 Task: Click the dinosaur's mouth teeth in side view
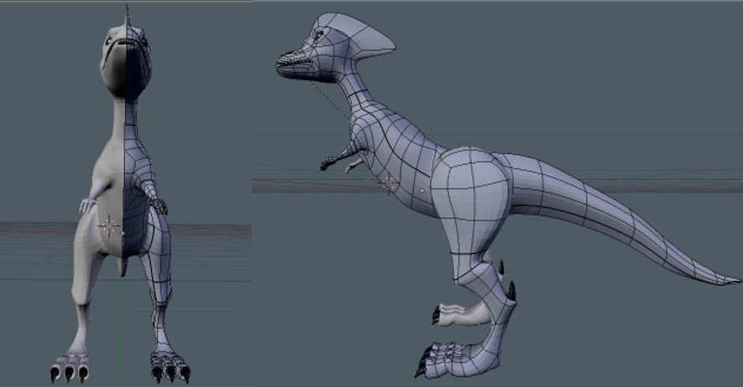pyautogui.click(x=294, y=61)
